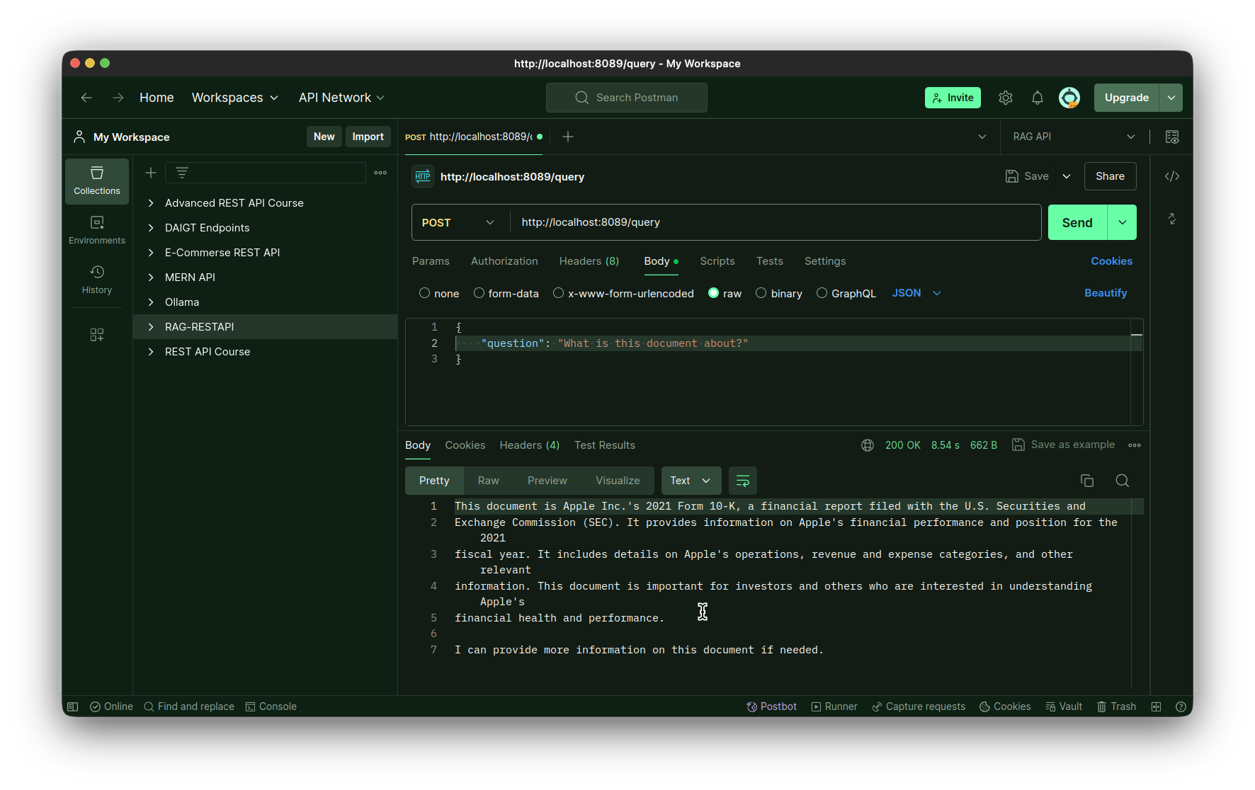Open response network information globe
Screen dimensions: 1255x790
coord(868,445)
